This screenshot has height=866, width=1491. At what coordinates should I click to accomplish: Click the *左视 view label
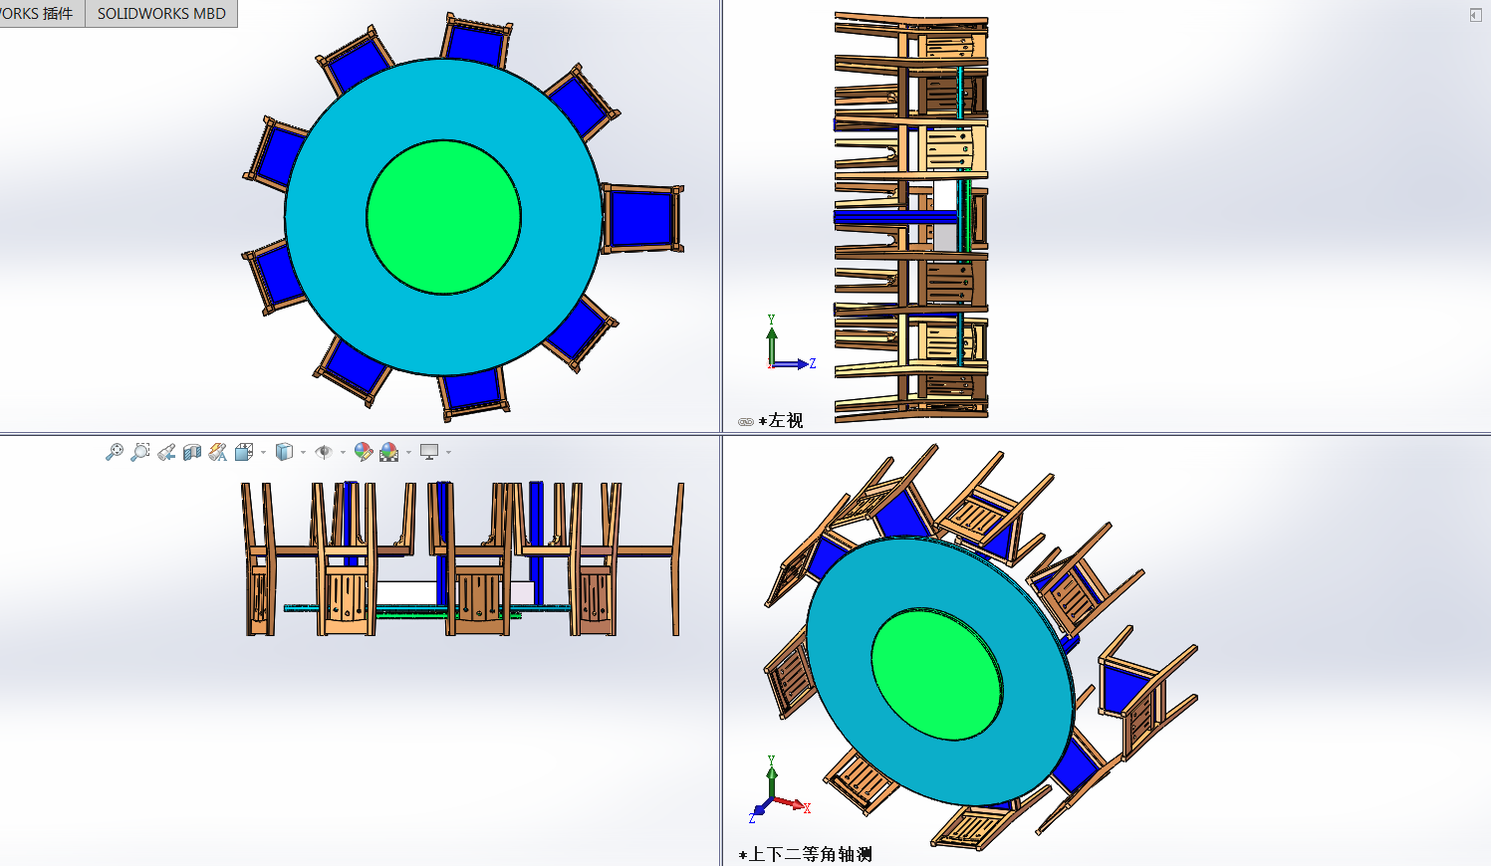point(781,421)
